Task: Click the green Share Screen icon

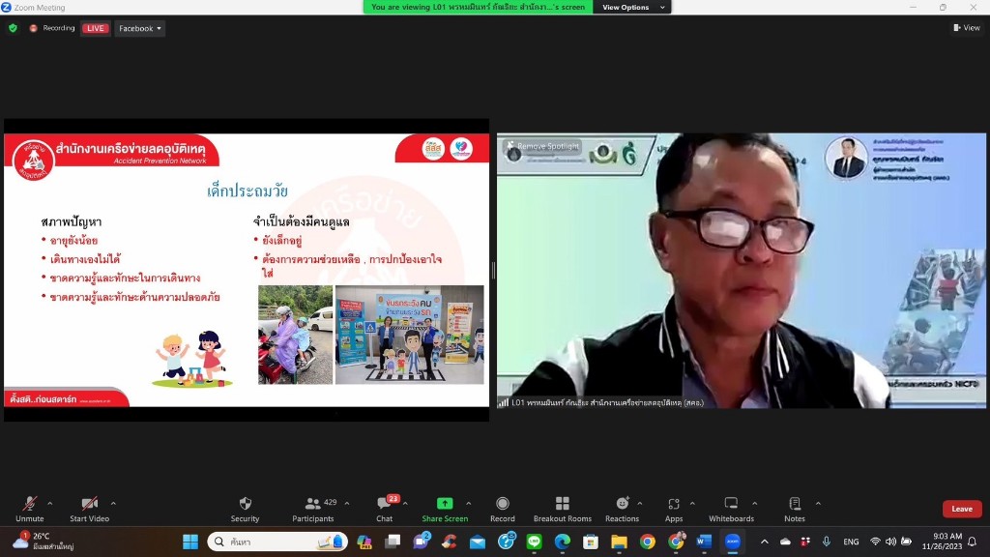Action: tap(445, 503)
